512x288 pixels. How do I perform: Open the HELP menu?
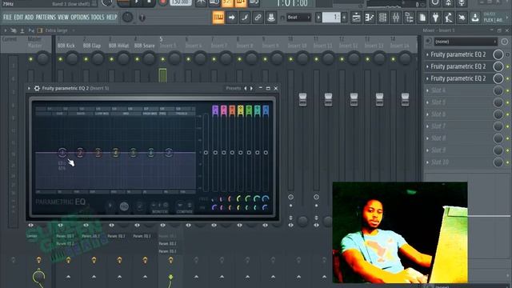pyautogui.click(x=112, y=18)
